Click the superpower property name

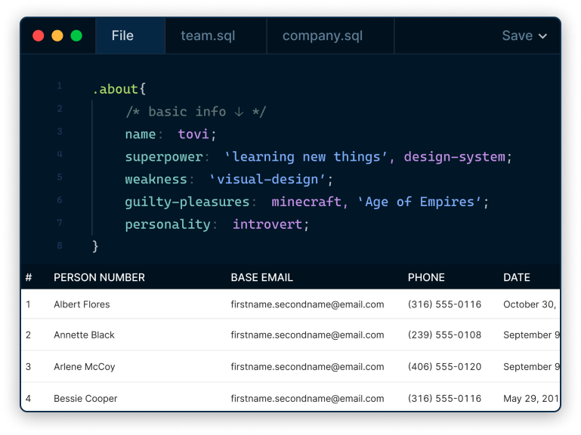(x=164, y=157)
